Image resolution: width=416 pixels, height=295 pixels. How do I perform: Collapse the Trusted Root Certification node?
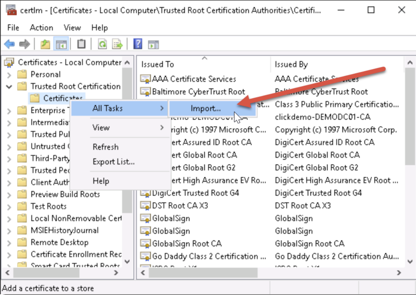tap(9, 87)
